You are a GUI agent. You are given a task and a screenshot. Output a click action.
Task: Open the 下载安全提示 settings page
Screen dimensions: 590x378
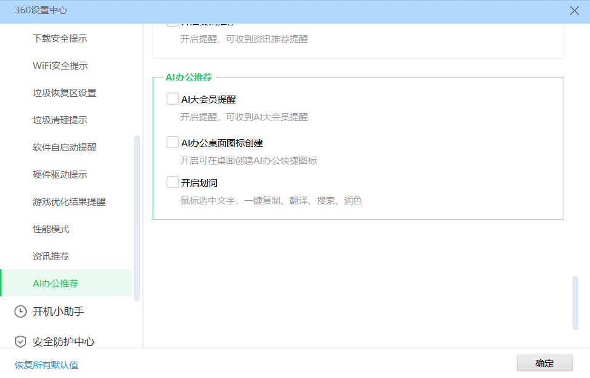[60, 38]
